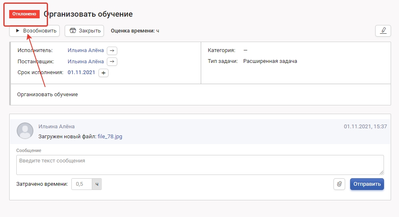Screen dimensions: 399x217
Task: Send the message with Отправить button
Action: pos(366,184)
